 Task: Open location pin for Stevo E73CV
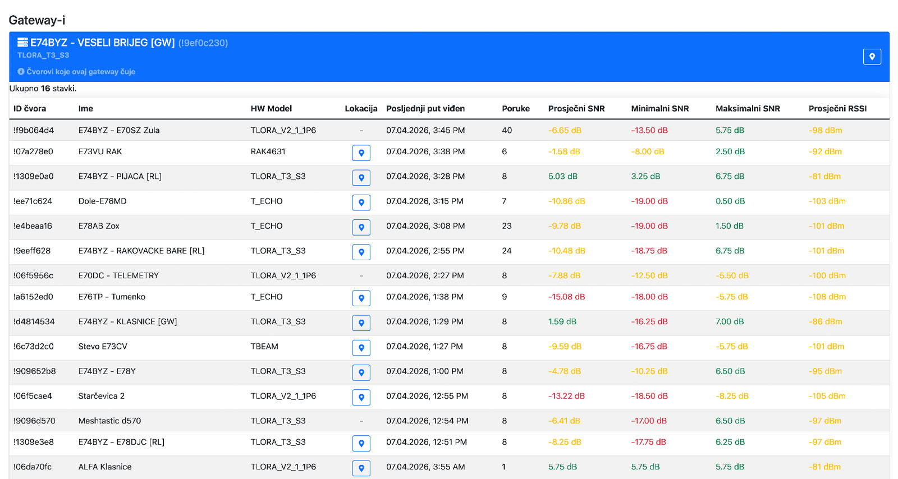[361, 347]
